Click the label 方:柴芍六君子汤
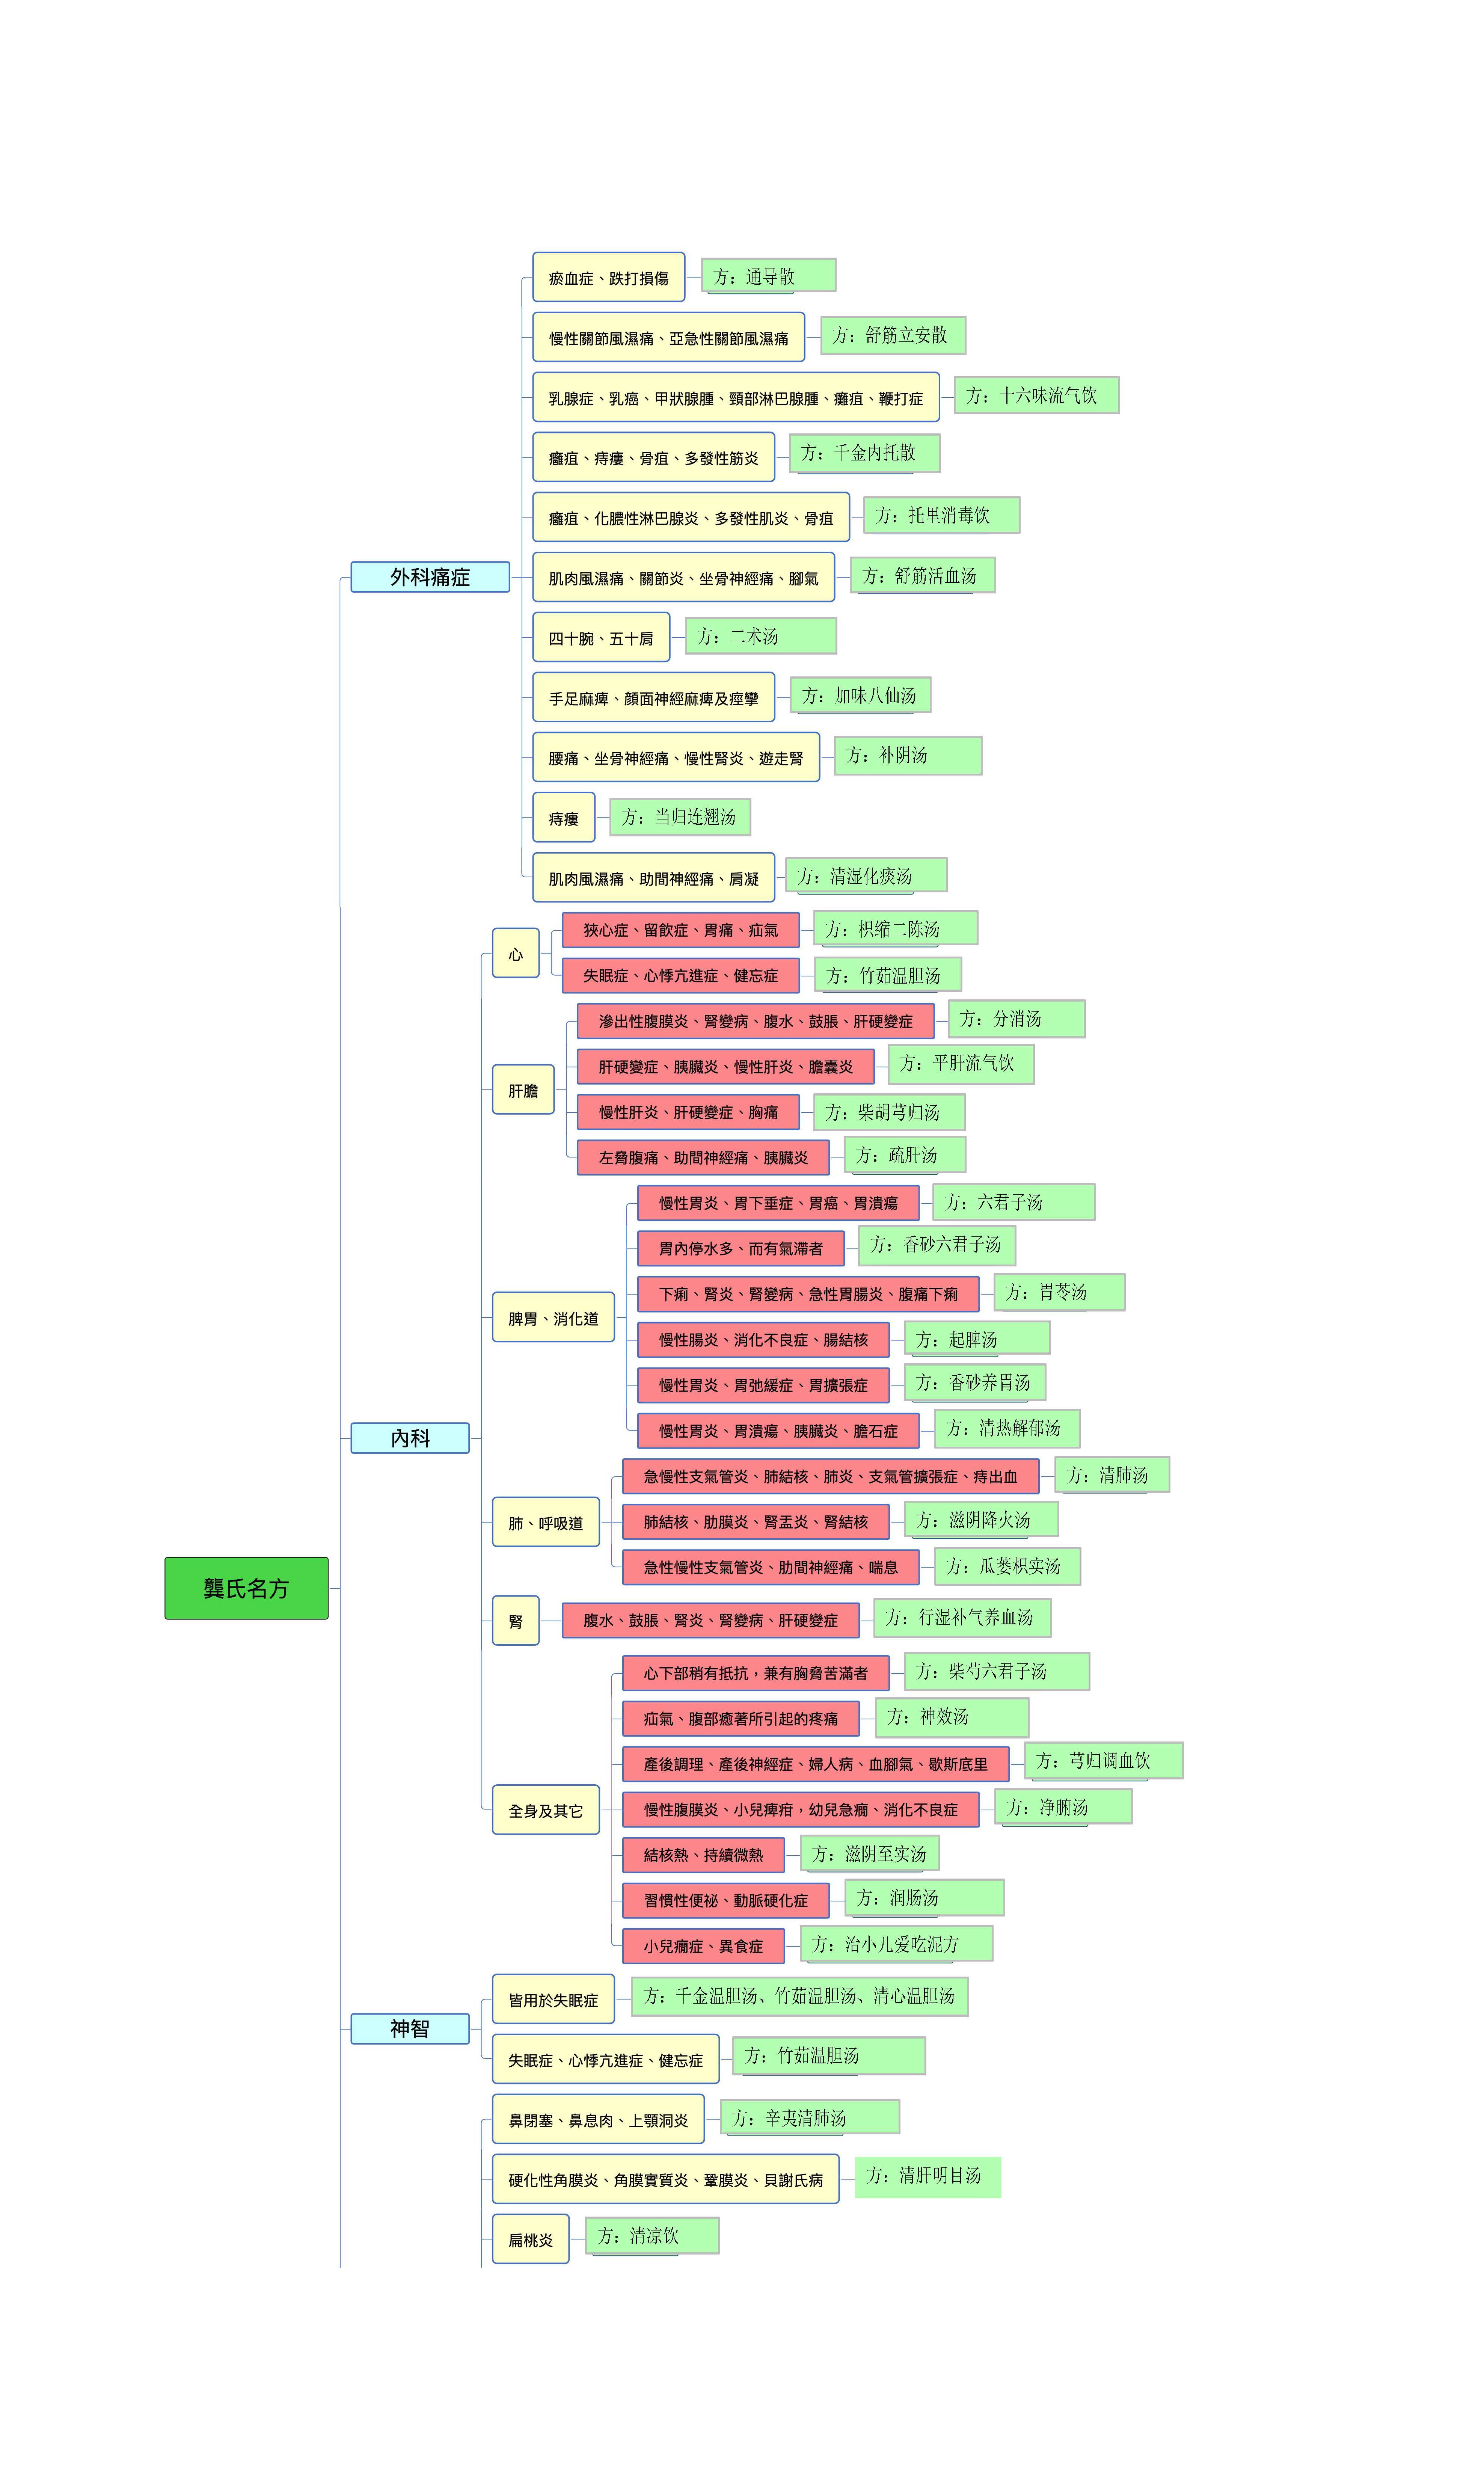The height and width of the screenshot is (2490, 1484). pyautogui.click(x=997, y=1671)
